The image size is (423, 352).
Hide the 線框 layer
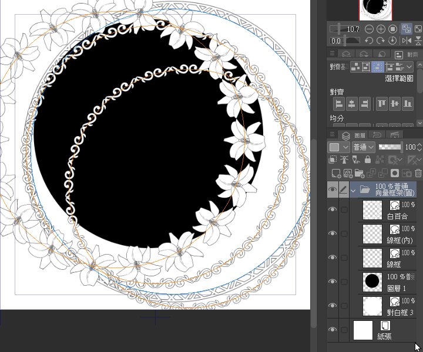(333, 258)
